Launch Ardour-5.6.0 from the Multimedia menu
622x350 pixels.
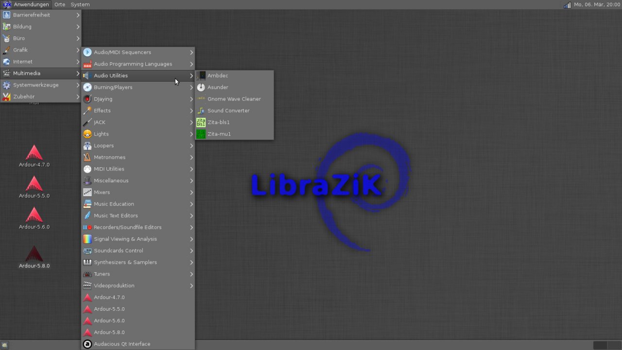click(138, 321)
